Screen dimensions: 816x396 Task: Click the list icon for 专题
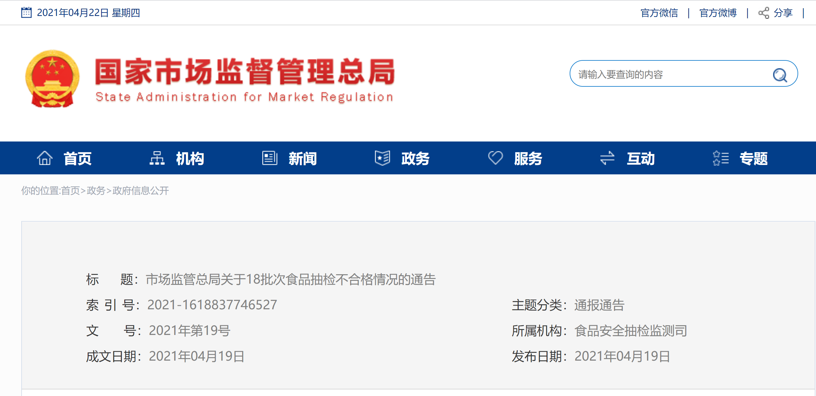point(720,158)
